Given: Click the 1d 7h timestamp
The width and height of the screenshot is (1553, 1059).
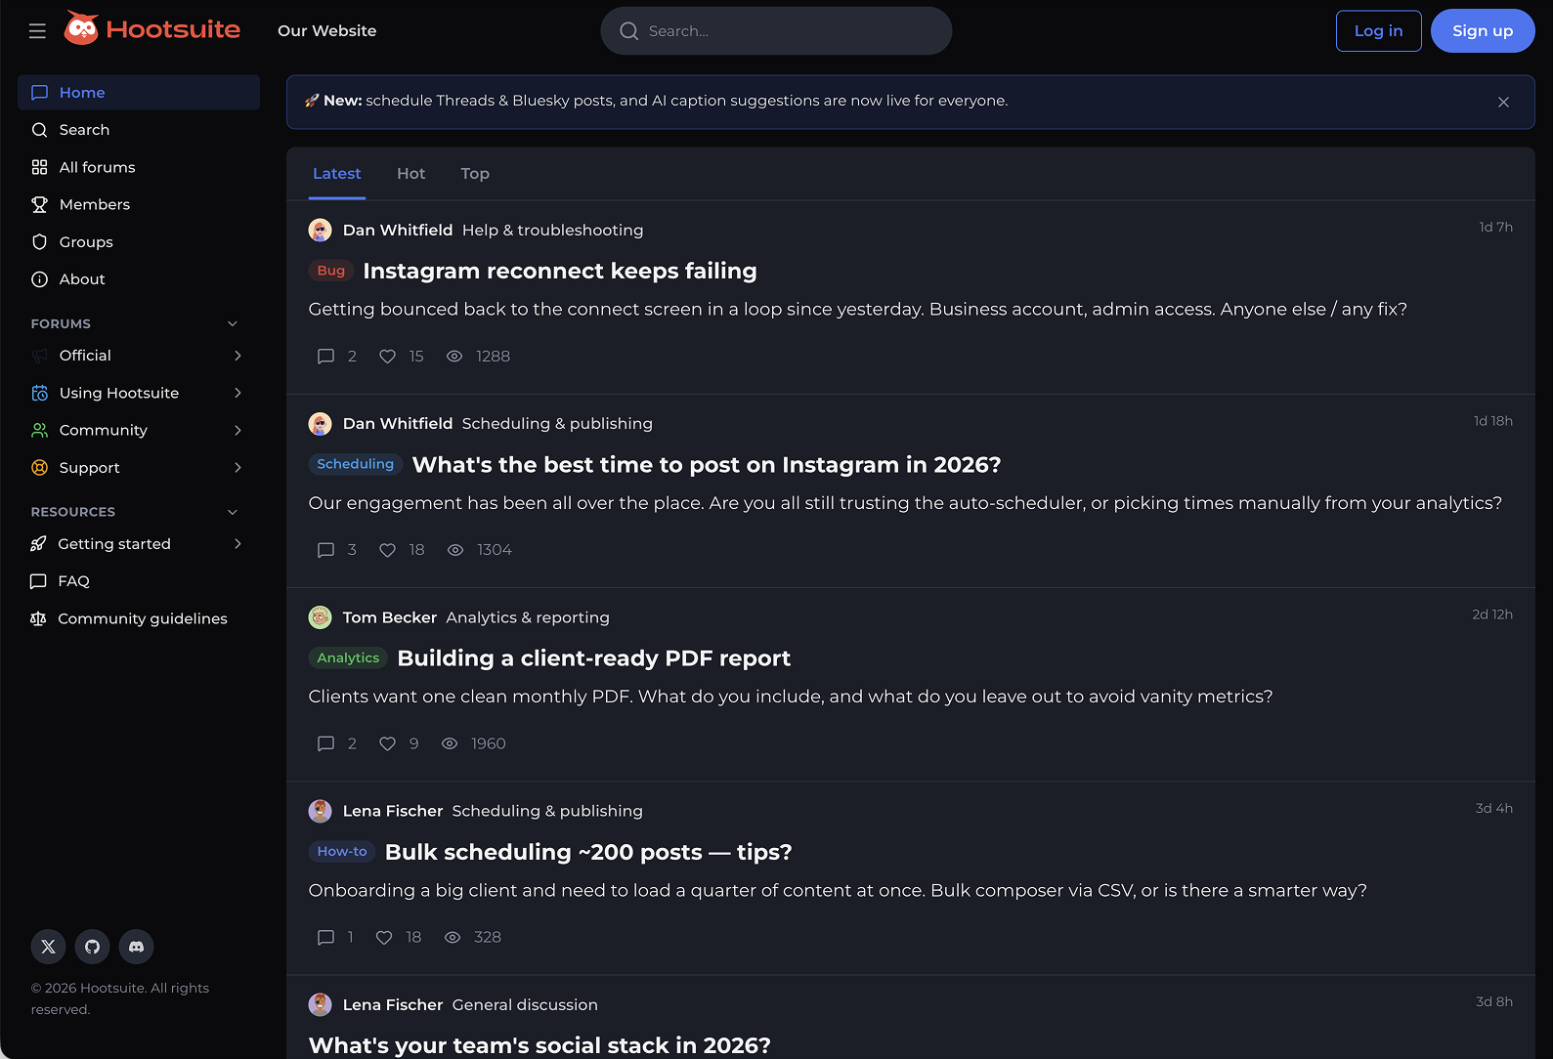Looking at the screenshot, I should click(x=1495, y=228).
